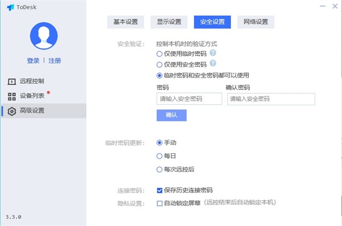Click the red notification dot on 设备列表
This screenshot has height=226, width=342.
(x=48, y=92)
